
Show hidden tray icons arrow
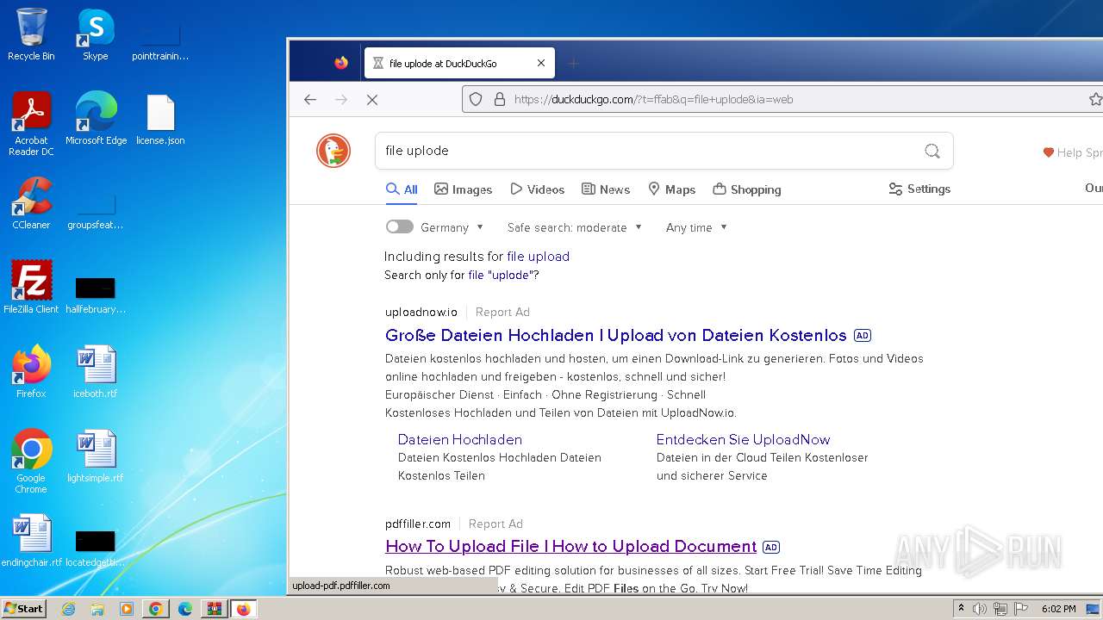point(961,609)
